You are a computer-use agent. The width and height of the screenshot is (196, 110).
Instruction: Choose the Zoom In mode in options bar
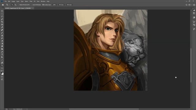point(13,5)
